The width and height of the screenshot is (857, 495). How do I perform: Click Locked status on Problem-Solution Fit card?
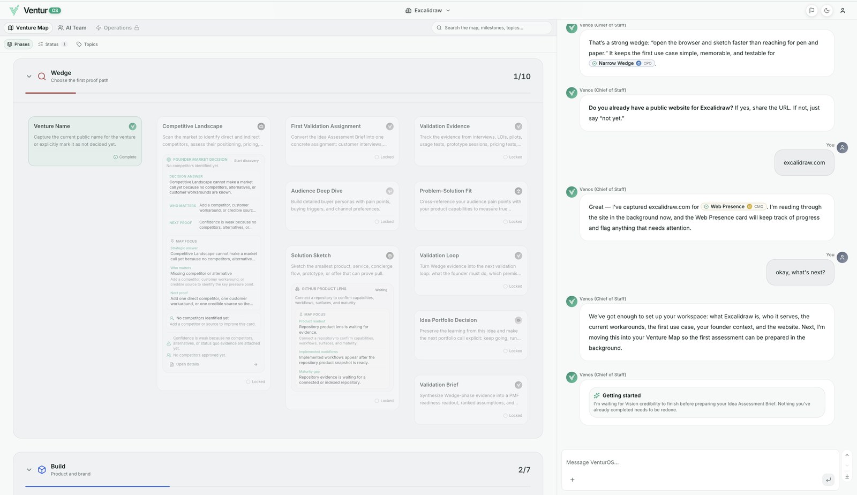tap(513, 222)
